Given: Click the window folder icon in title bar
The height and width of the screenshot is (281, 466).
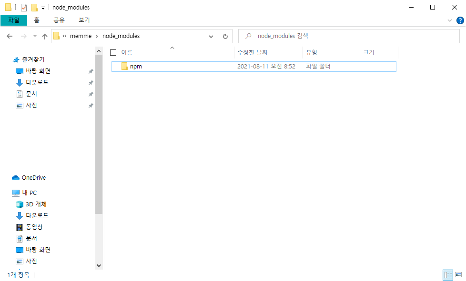Looking at the screenshot, I should coord(8,8).
